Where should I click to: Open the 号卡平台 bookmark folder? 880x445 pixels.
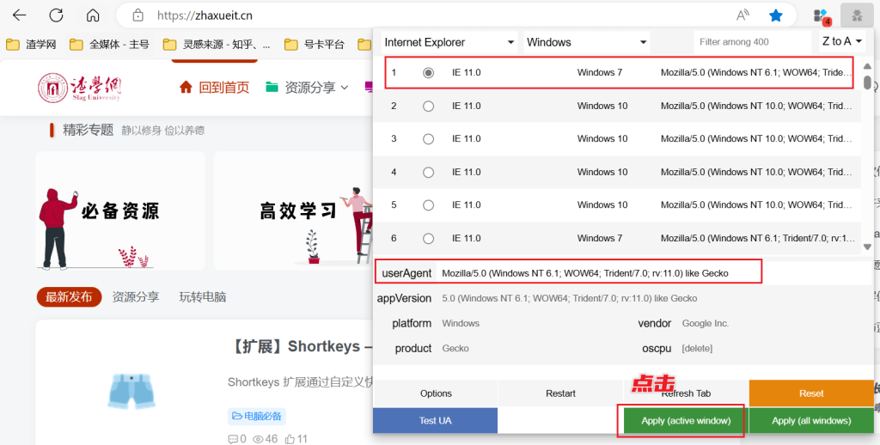point(315,45)
